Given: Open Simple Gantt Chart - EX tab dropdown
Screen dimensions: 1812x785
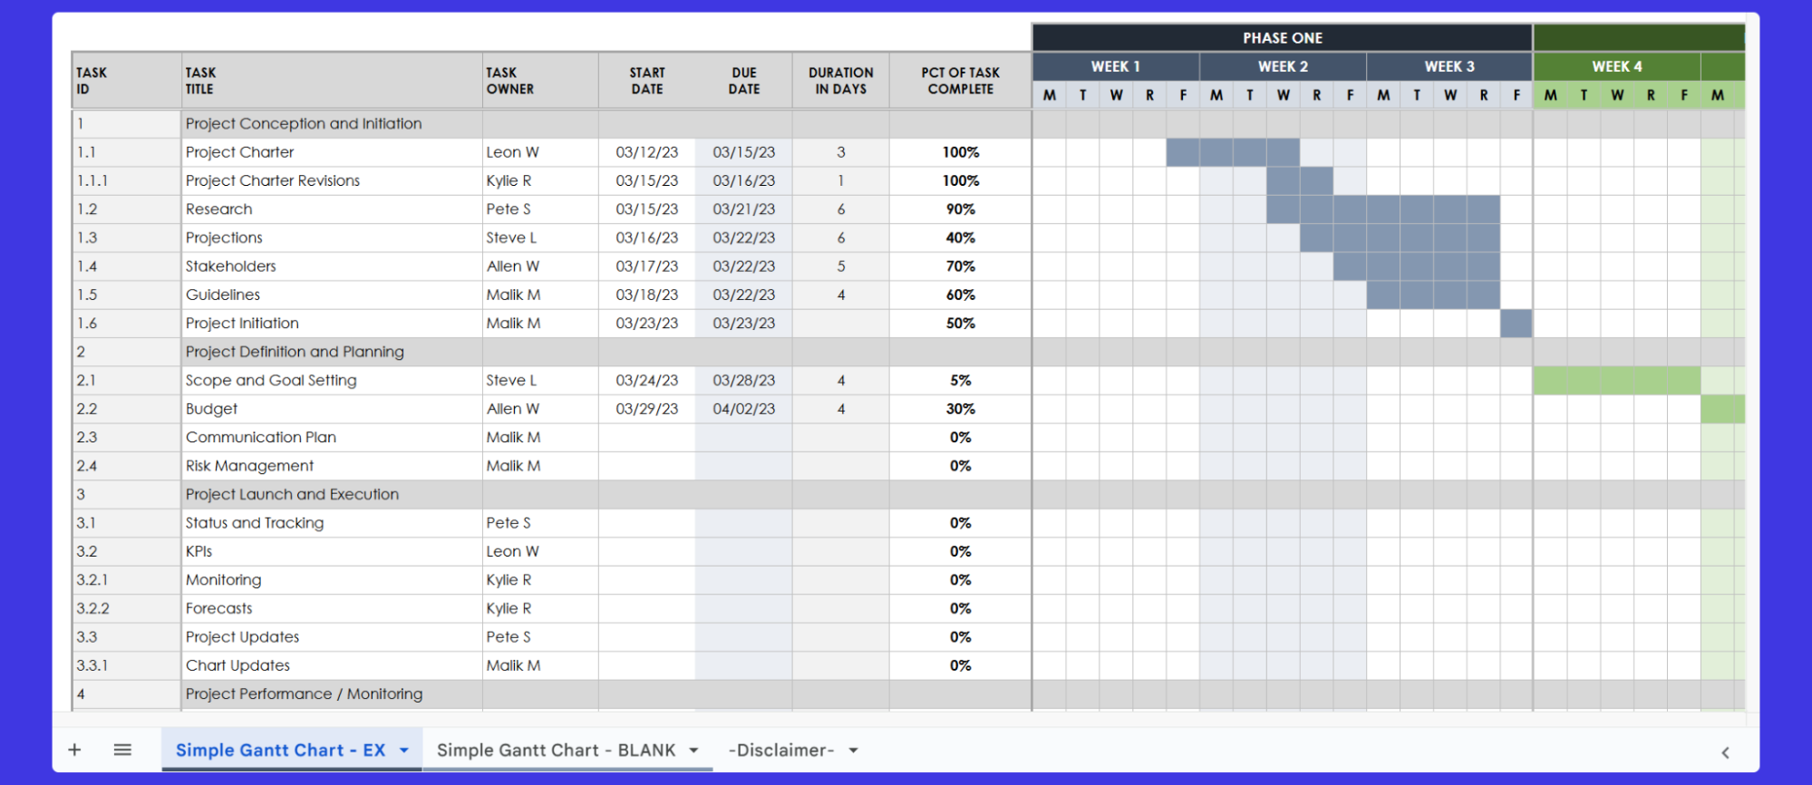Looking at the screenshot, I should pos(404,751).
